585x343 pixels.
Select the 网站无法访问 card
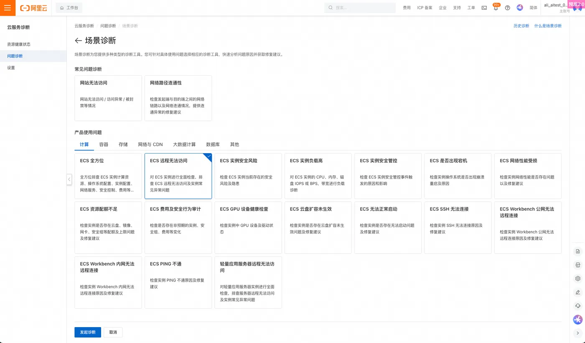point(108,98)
